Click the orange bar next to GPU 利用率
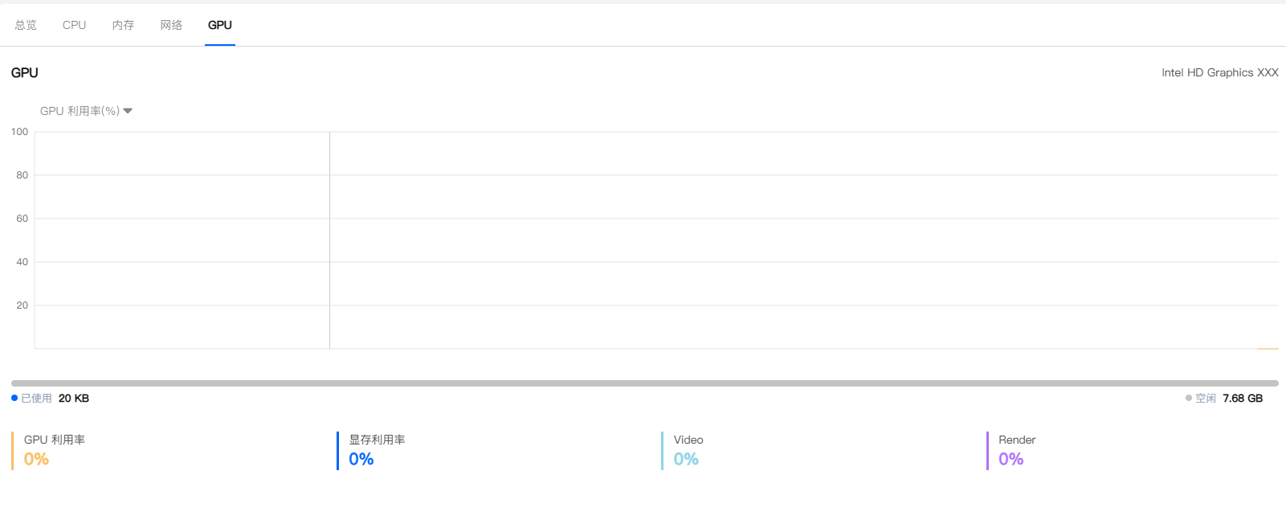Viewport: 1286px width, 528px height. click(x=13, y=451)
